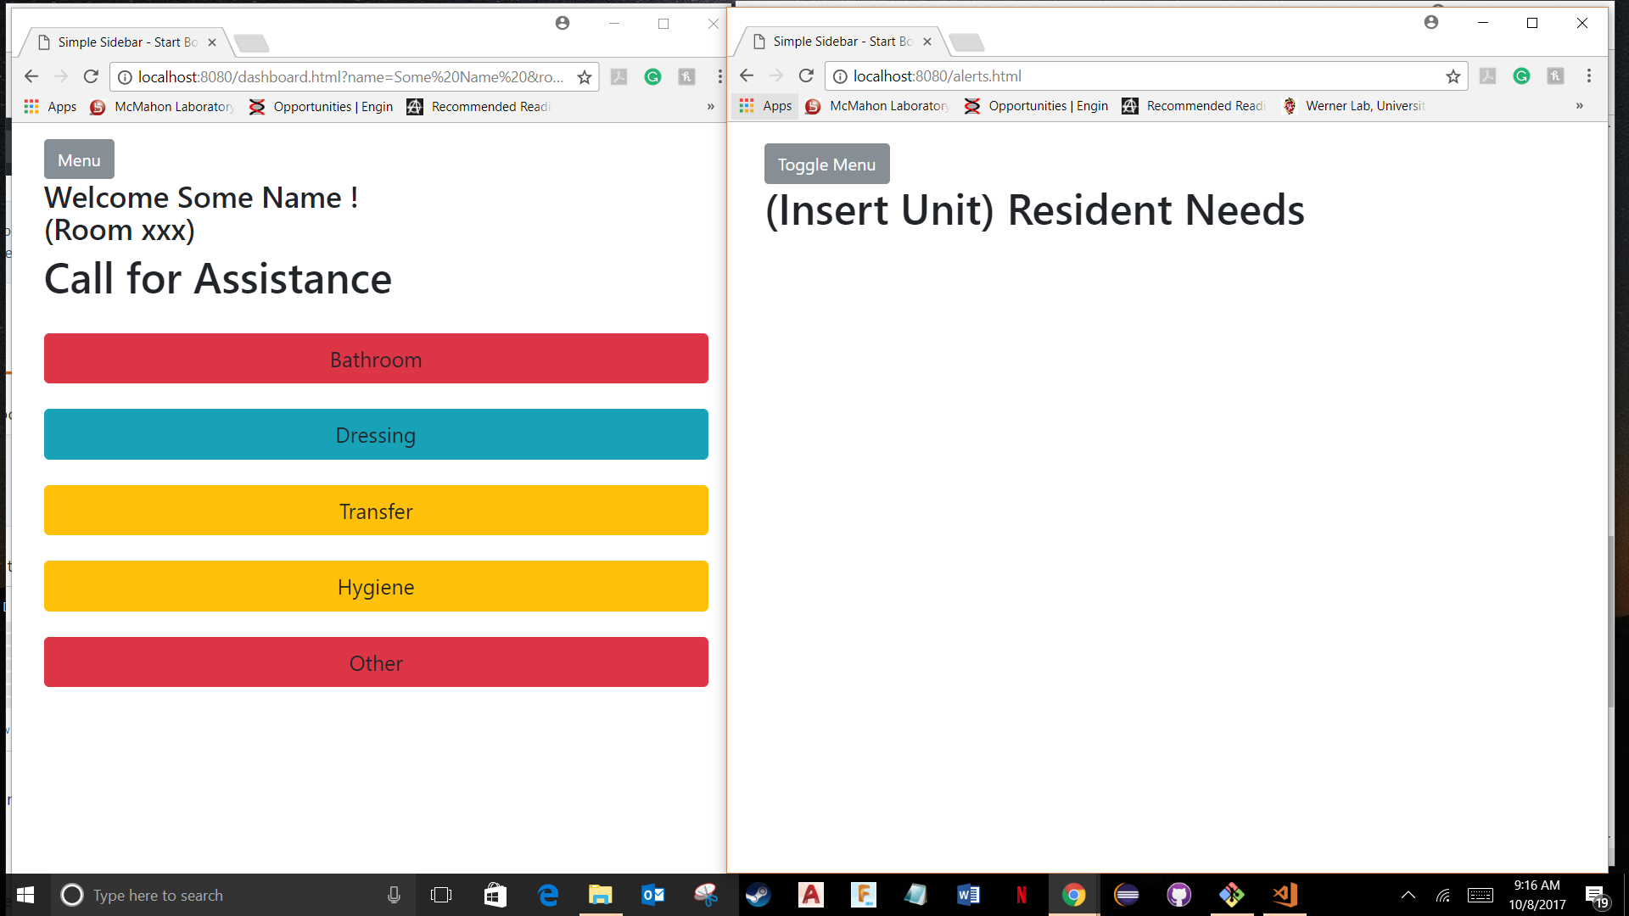Viewport: 1629px width, 916px height.
Task: Click the yellow Transfer button
Action: point(376,511)
